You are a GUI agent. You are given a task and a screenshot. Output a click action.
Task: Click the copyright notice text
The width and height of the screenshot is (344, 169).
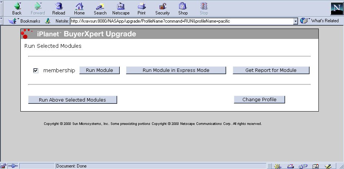(x=153, y=123)
